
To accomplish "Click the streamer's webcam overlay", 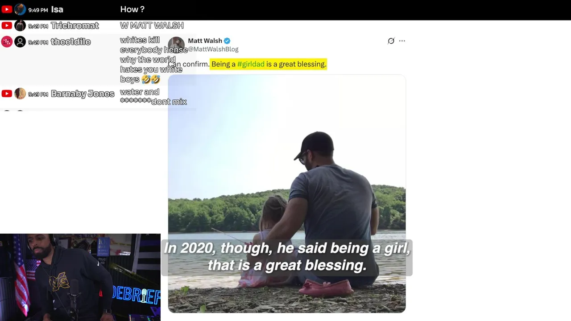I will pyautogui.click(x=80, y=277).
